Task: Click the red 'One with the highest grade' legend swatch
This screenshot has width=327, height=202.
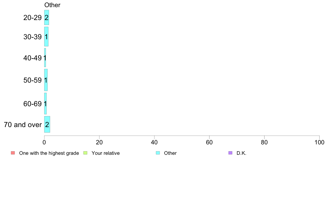Action: (13, 153)
